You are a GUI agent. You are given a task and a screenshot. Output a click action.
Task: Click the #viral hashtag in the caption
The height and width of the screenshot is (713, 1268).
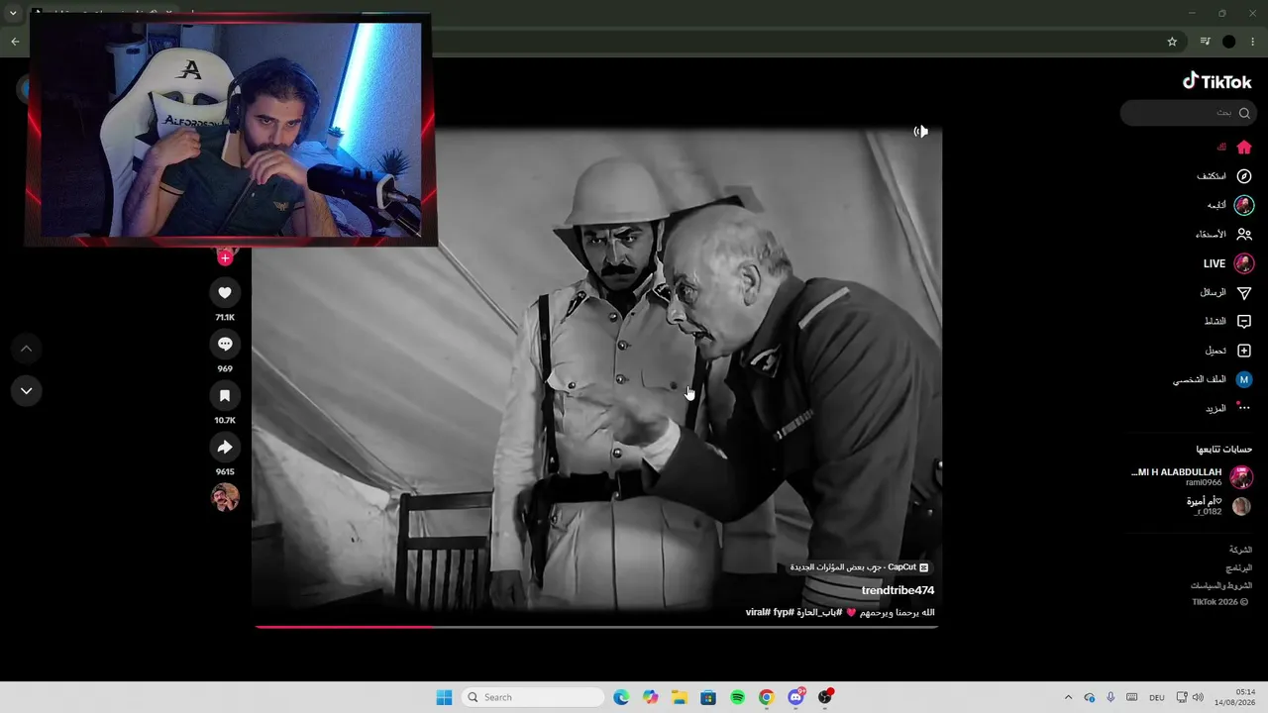pyautogui.click(x=759, y=612)
